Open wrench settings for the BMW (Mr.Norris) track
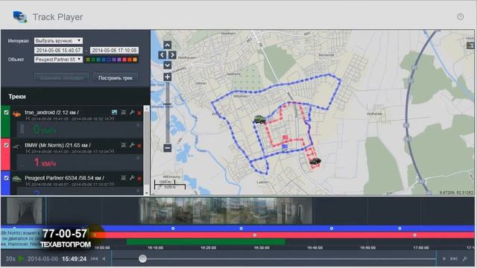 (132, 145)
